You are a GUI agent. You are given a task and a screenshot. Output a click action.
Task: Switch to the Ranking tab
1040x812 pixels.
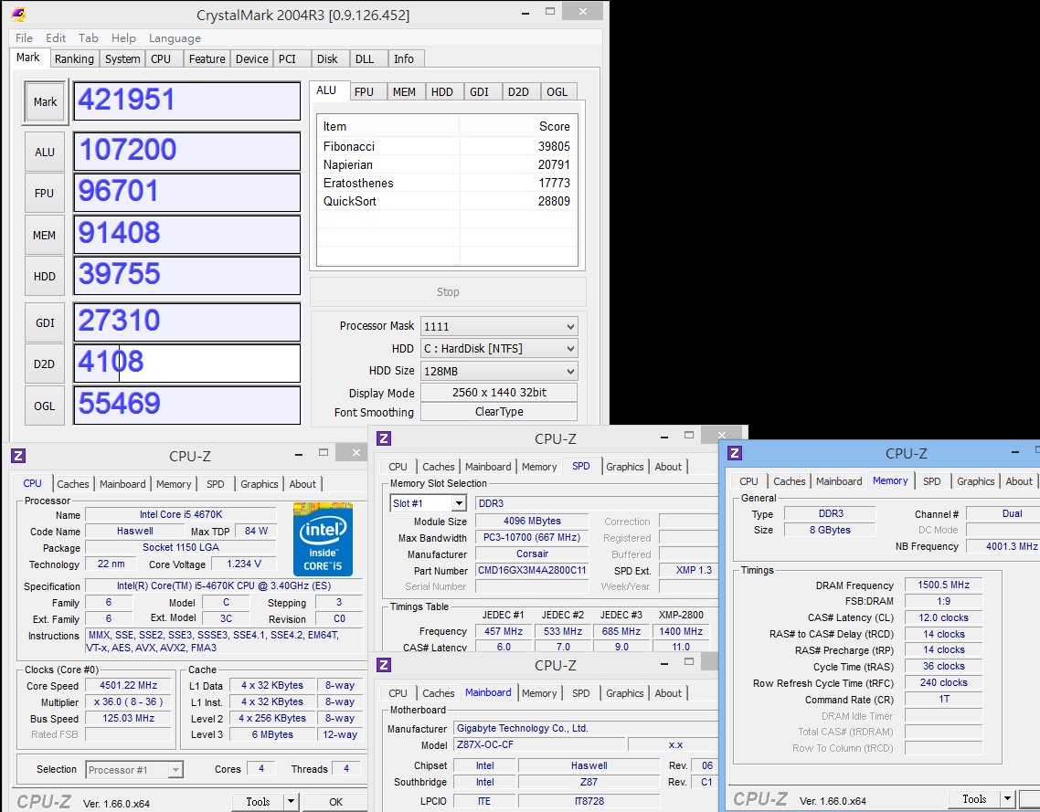coord(74,58)
